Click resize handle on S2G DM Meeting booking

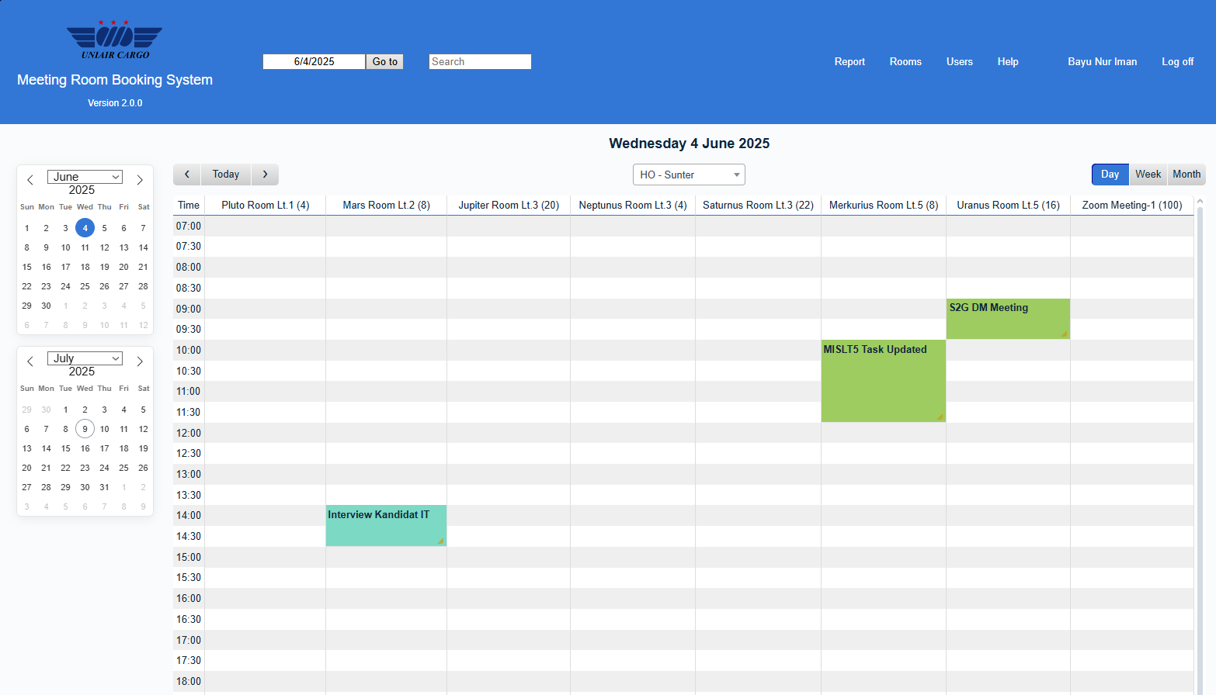pyautogui.click(x=1064, y=334)
